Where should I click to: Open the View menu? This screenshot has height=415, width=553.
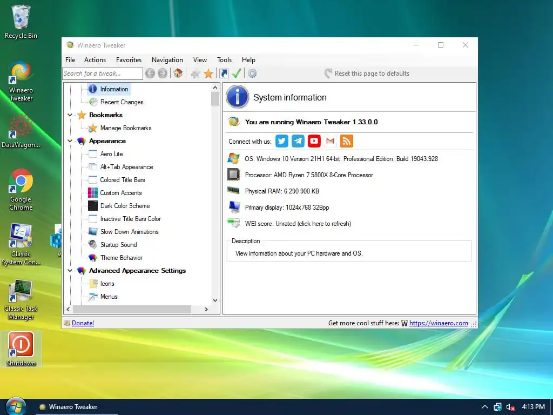click(200, 60)
